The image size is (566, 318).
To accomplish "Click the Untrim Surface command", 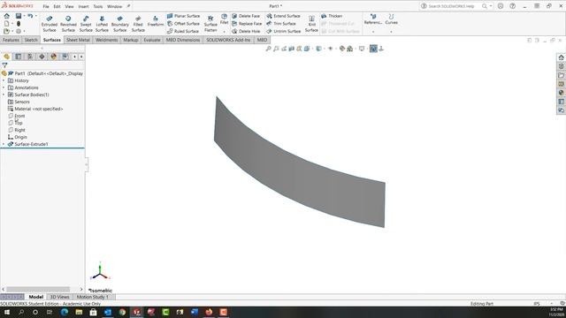I will tap(284, 31).
